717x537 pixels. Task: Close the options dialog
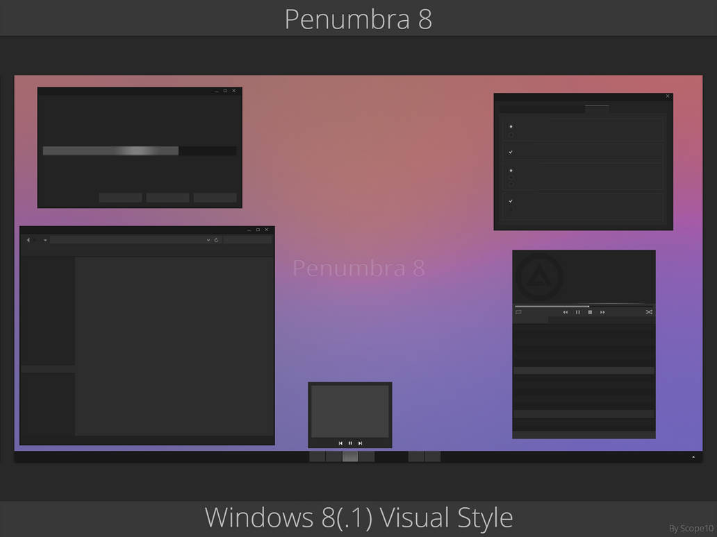pos(668,96)
